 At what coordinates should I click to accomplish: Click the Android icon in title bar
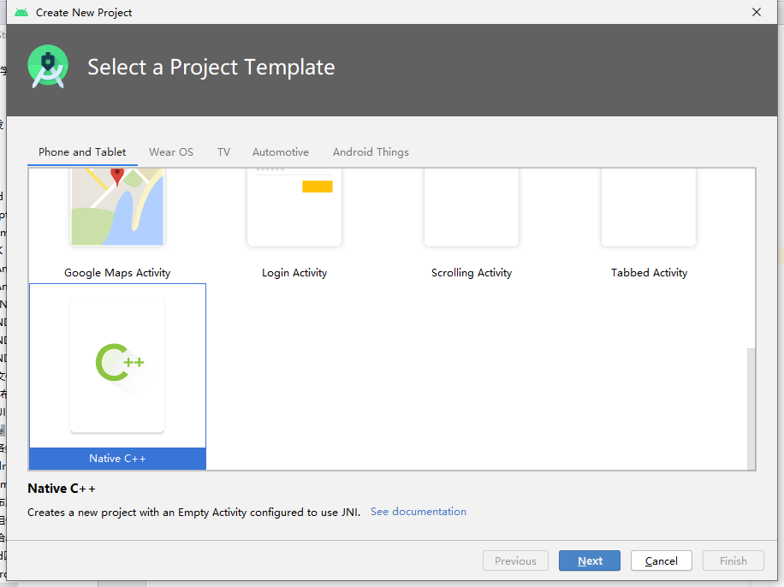21,13
